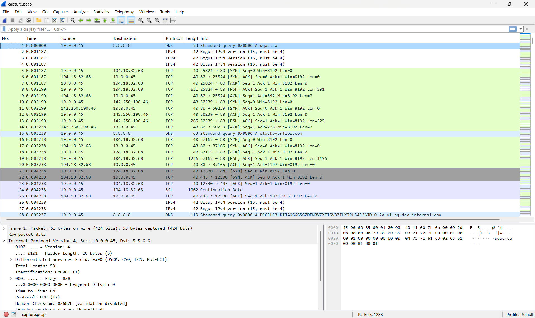535x318 pixels.
Task: Close this capture file
Action: point(55,20)
